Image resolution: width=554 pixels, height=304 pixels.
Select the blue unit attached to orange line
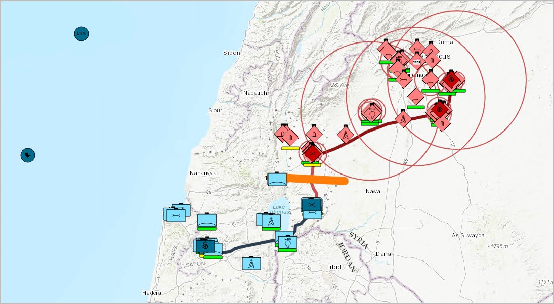(x=277, y=179)
